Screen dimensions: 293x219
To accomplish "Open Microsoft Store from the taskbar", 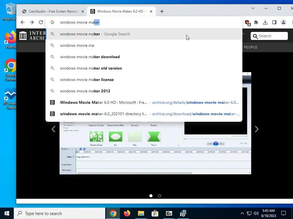I will tap(155, 213).
